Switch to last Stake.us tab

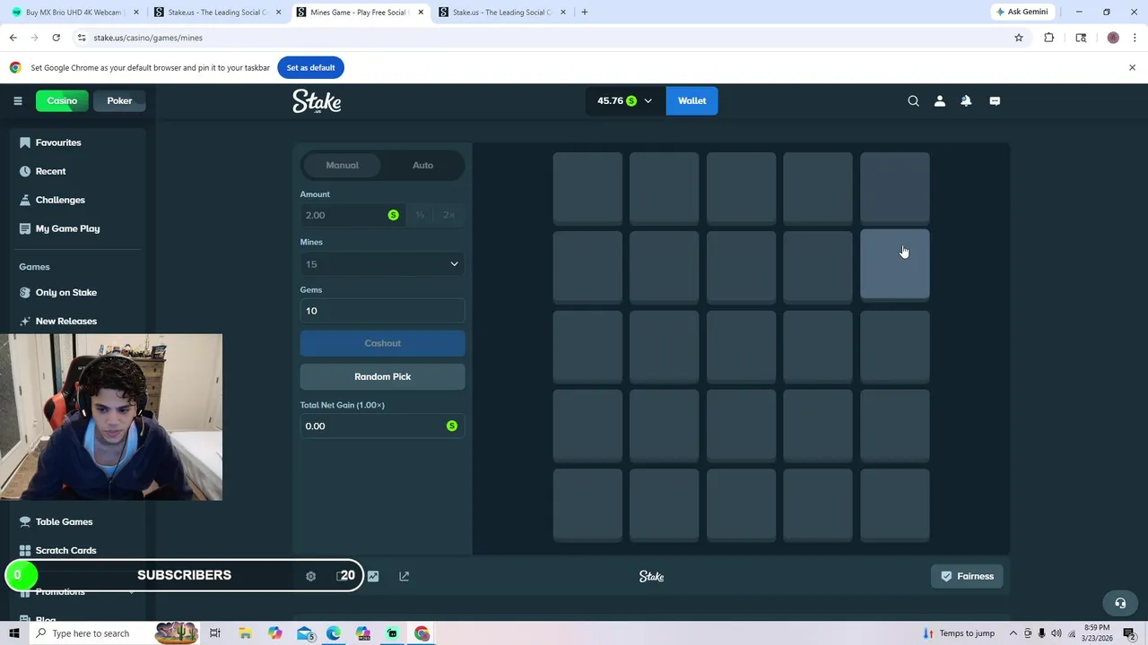click(502, 12)
